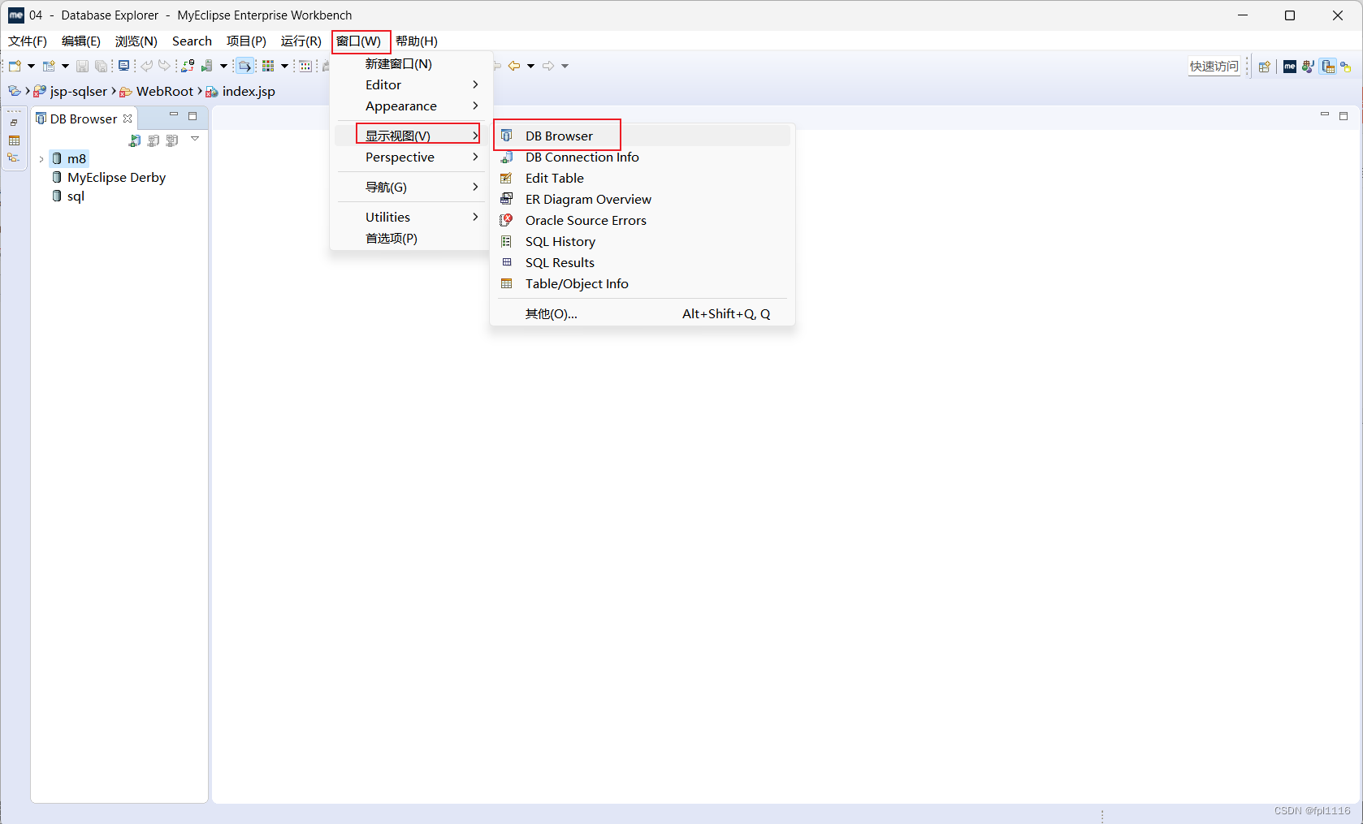
Task: Open the 文件(F) menu
Action: click(28, 41)
